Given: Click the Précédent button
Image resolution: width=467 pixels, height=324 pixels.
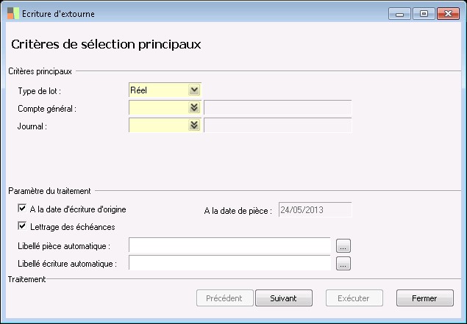Looking at the screenshot, I should tap(224, 298).
